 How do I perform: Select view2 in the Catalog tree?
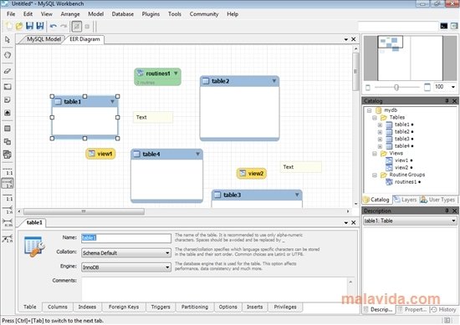point(401,168)
